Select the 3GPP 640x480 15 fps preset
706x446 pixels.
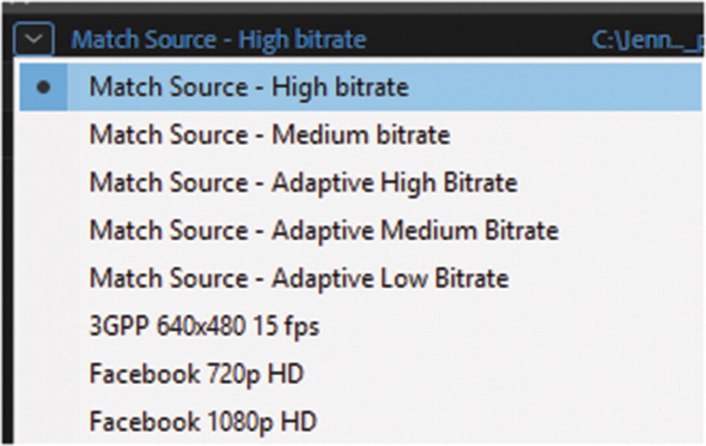tap(204, 325)
